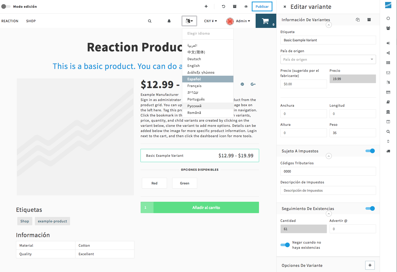Screen dimensions: 397x272
Task: Open the CNY ¥ currency dropdown
Action: click(x=210, y=21)
